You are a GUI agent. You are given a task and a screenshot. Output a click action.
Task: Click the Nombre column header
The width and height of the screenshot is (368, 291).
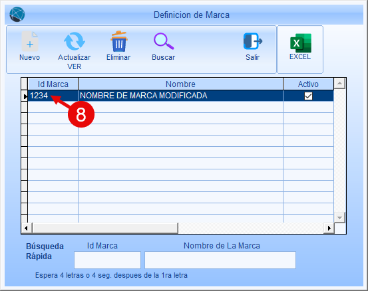180,84
